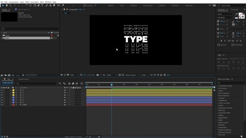
Task: Switch to the Small Screen workspace
Action: [148, 5]
